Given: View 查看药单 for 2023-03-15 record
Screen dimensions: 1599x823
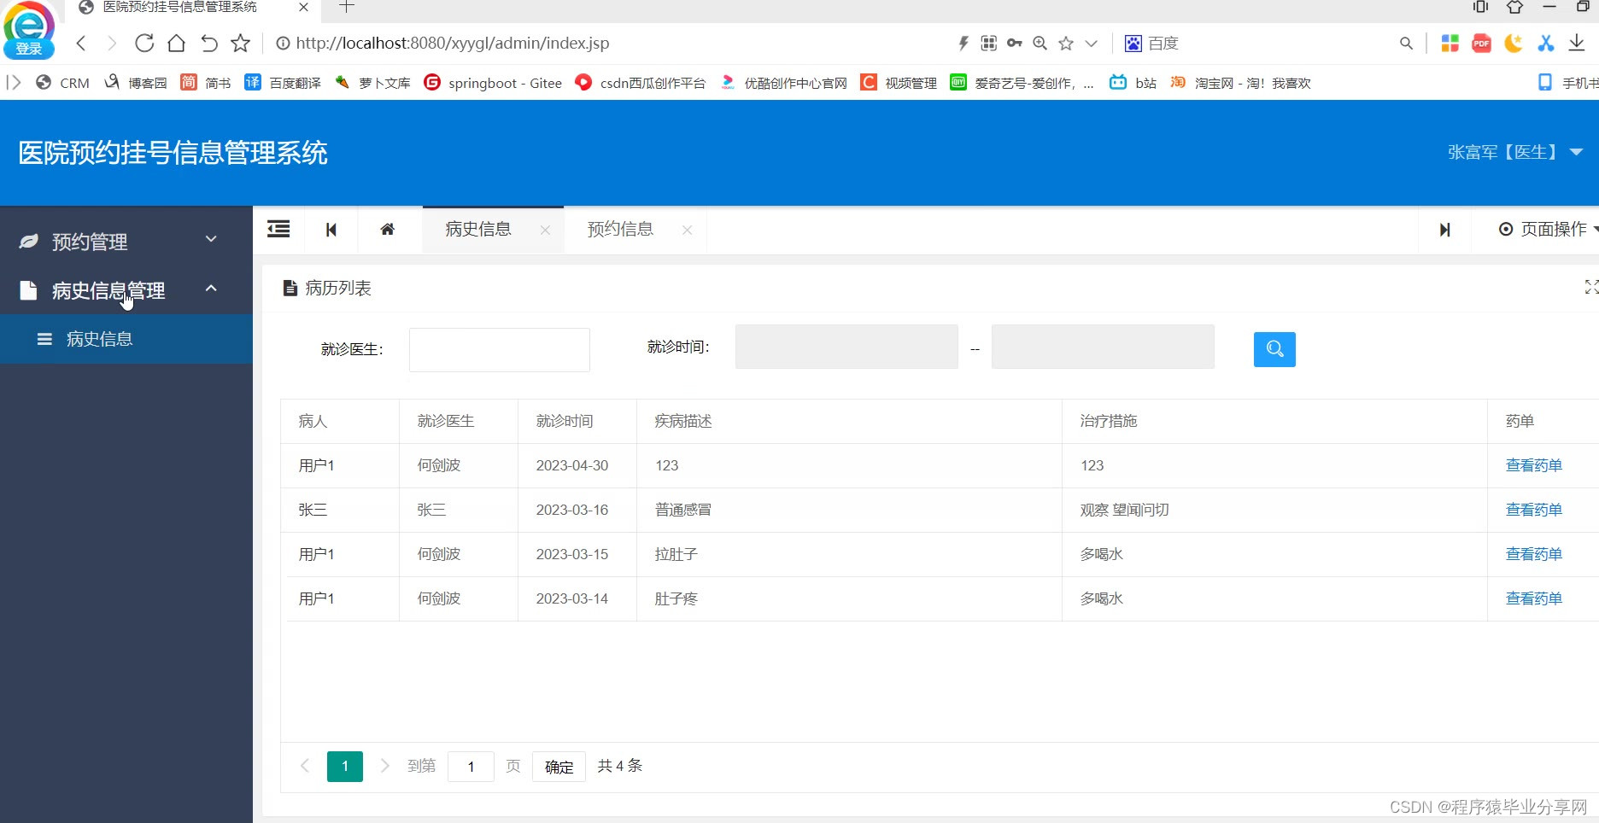Looking at the screenshot, I should [x=1533, y=554].
